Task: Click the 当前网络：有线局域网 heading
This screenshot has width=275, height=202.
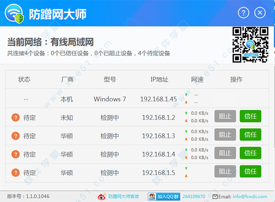Action: [50, 42]
